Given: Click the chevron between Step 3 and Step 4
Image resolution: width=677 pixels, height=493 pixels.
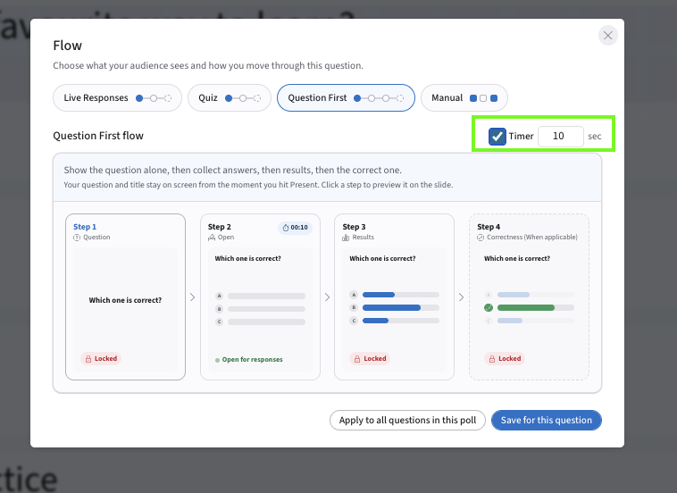Looking at the screenshot, I should (461, 297).
